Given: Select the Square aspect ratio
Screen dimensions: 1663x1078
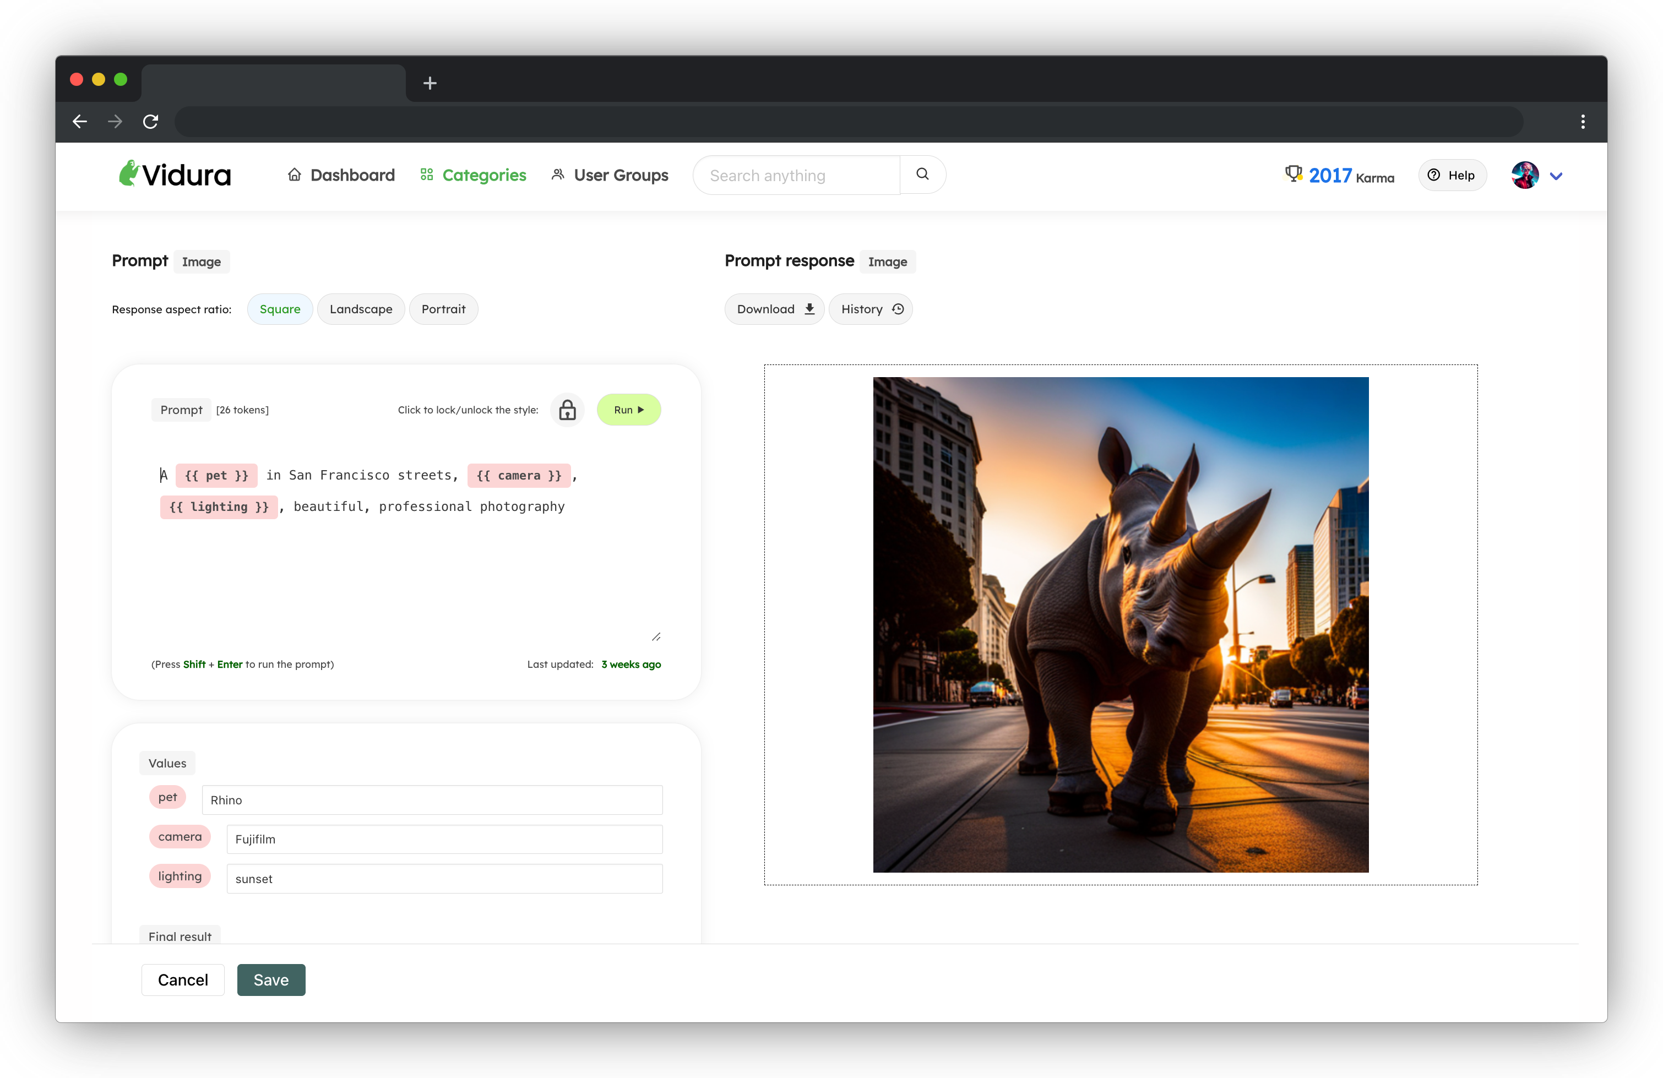Looking at the screenshot, I should point(280,309).
